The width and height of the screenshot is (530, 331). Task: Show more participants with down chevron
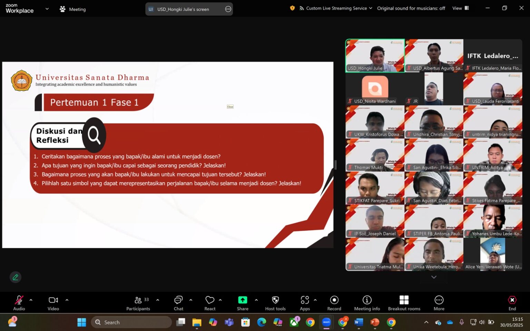tap(434, 277)
